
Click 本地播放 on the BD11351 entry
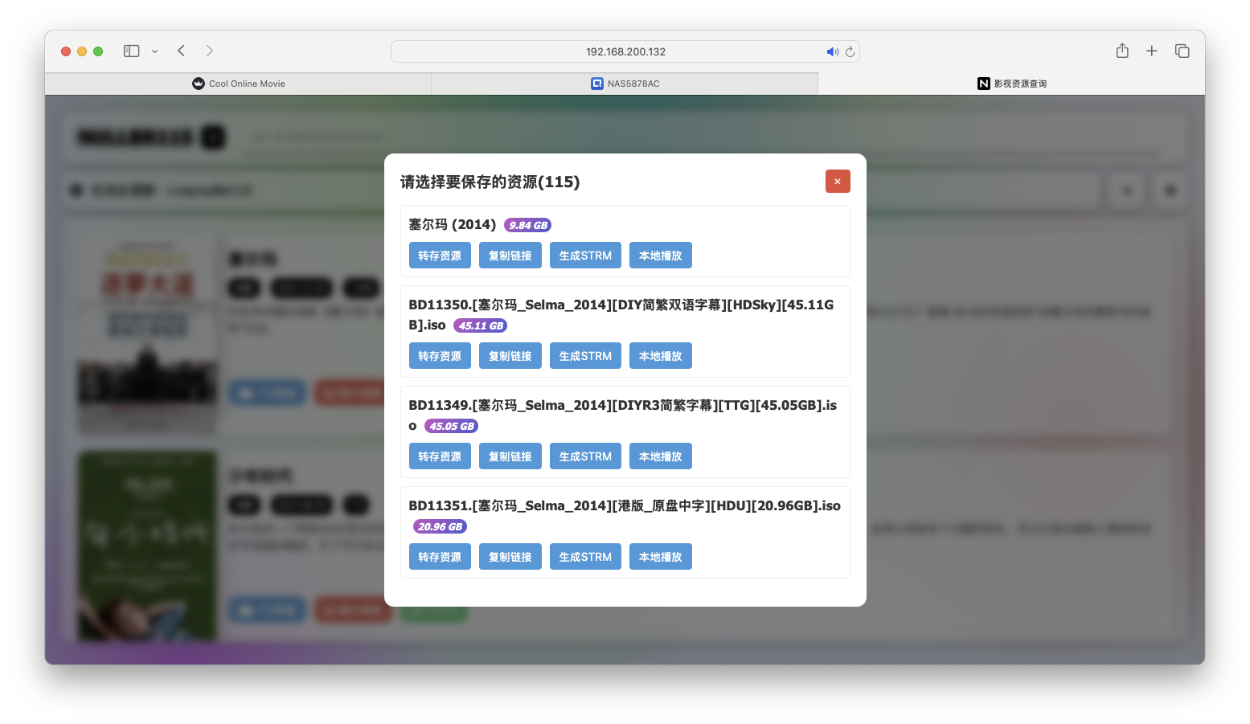click(660, 556)
